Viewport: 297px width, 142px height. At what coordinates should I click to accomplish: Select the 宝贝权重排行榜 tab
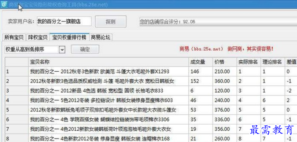pyautogui.click(x=69, y=37)
